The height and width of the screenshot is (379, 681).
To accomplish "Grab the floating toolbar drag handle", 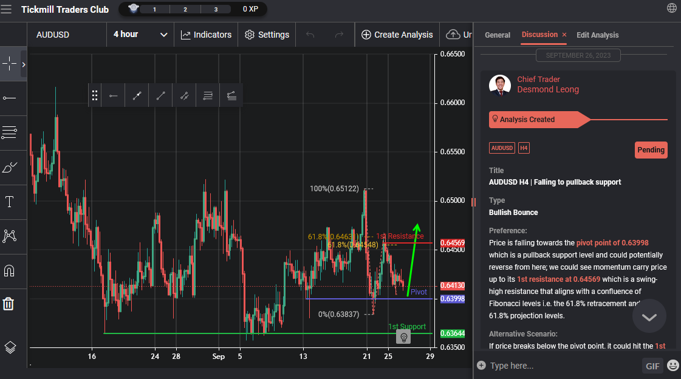I will pyautogui.click(x=95, y=95).
